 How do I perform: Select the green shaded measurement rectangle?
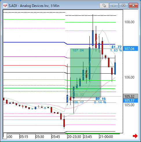85,72
